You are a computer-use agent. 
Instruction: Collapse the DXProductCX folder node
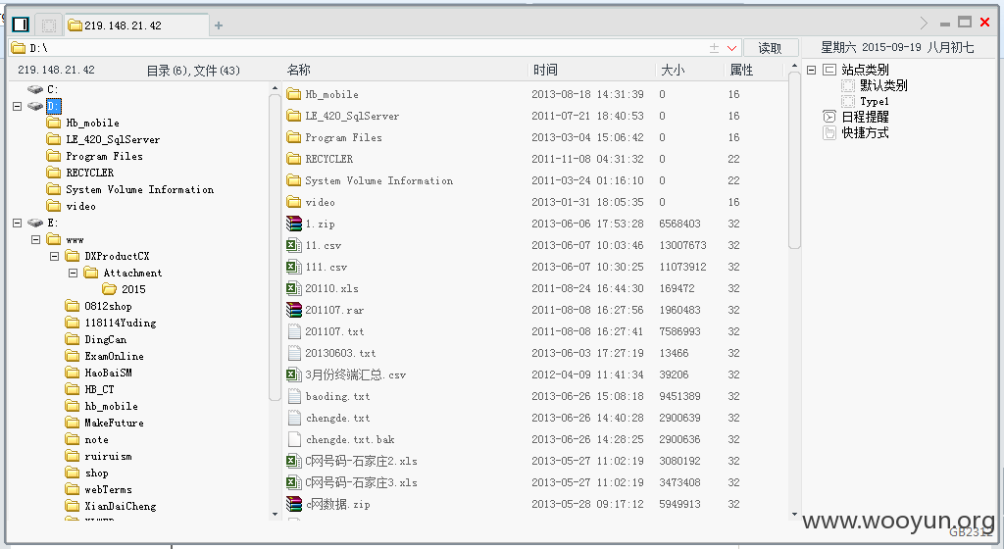[x=55, y=256]
